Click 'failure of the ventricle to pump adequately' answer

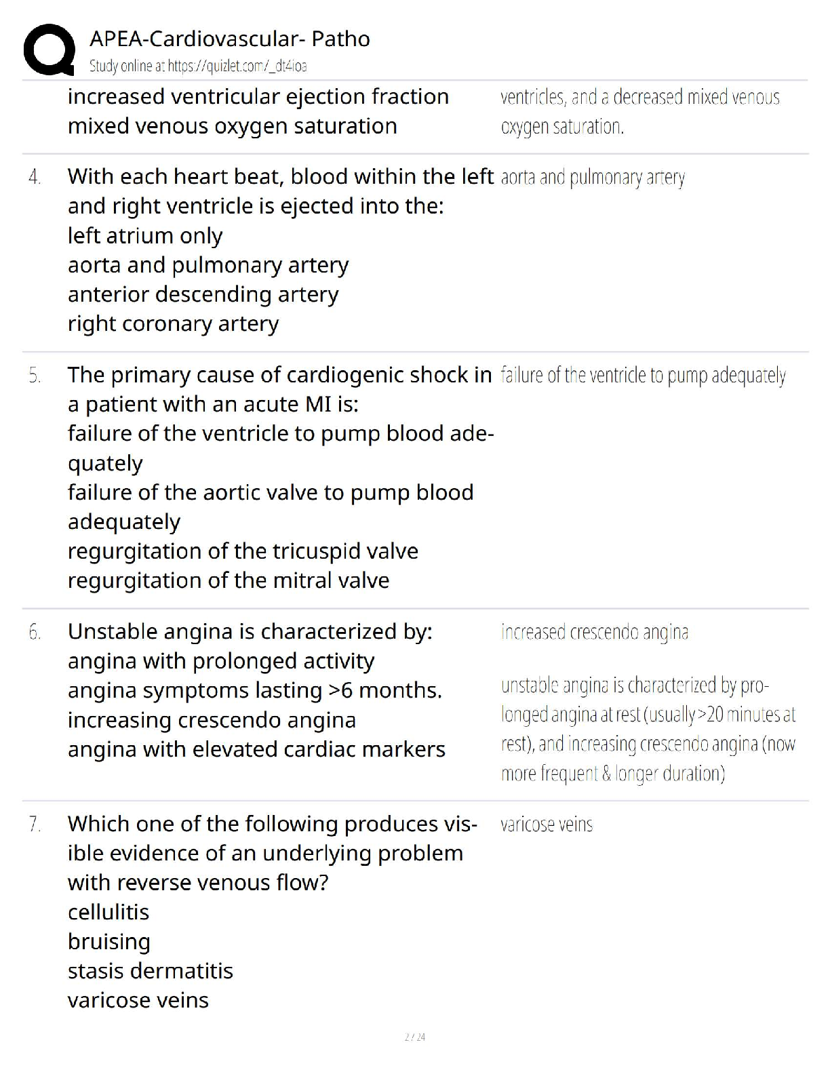[x=643, y=376]
